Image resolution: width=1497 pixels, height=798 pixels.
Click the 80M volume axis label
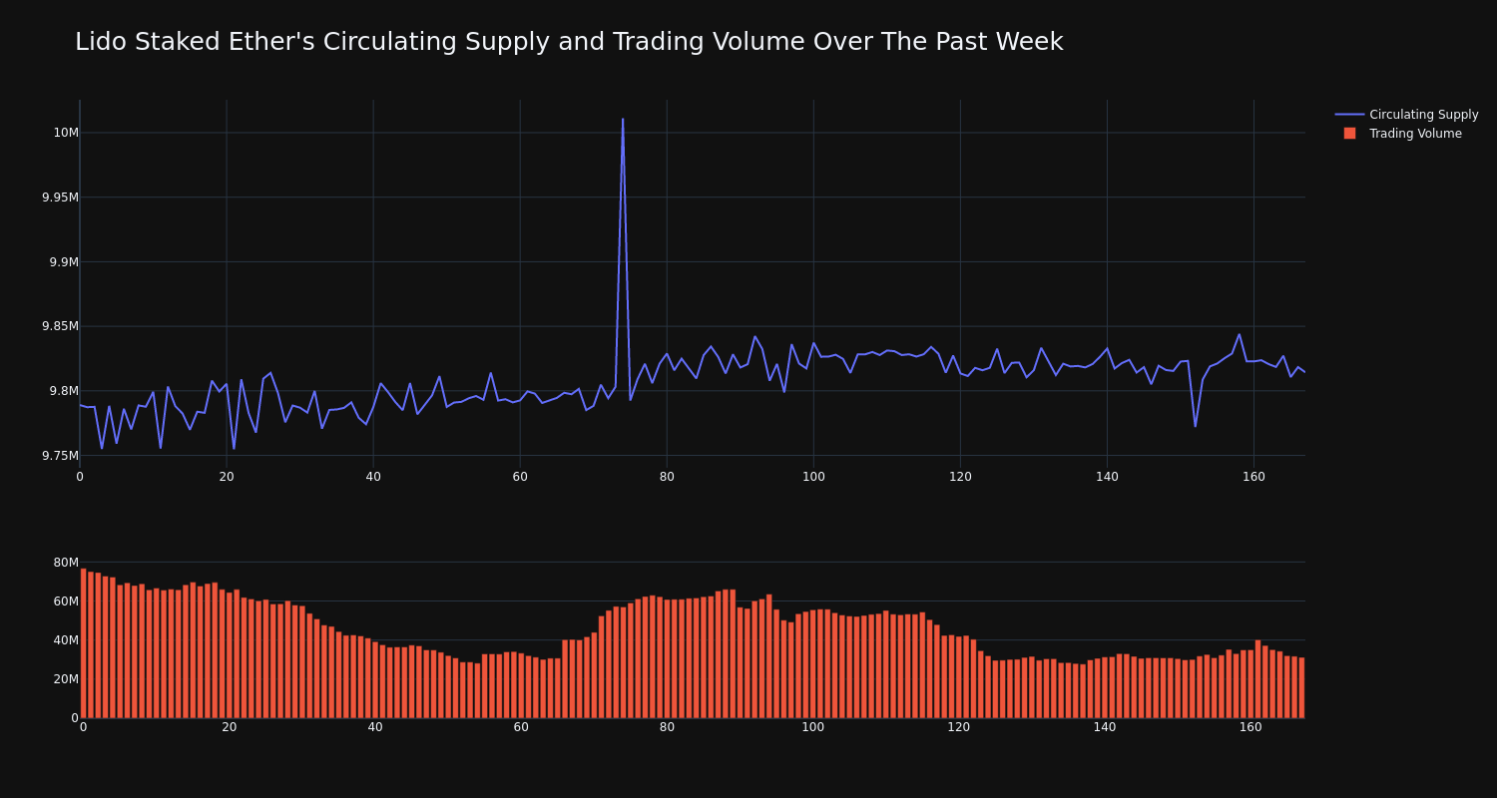pos(66,563)
